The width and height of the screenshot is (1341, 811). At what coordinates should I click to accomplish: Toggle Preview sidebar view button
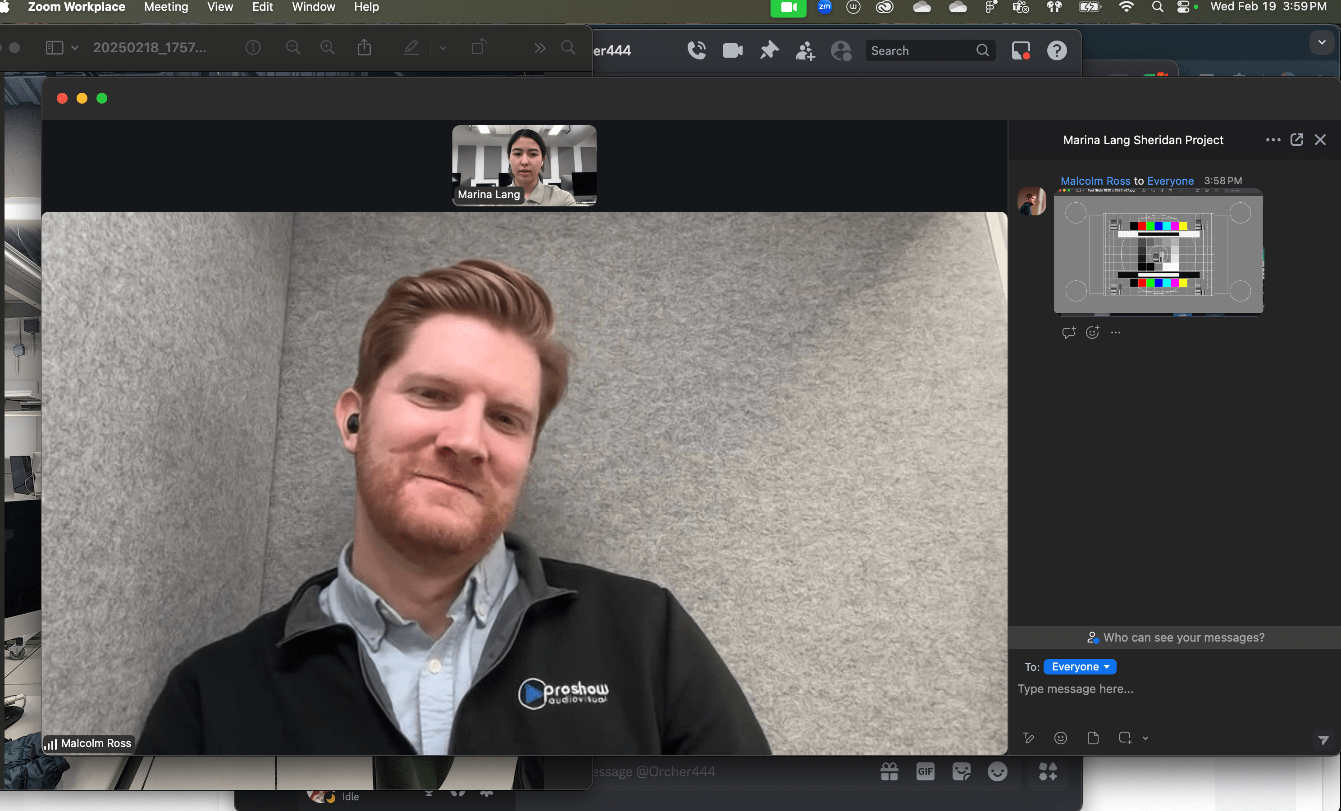tap(55, 48)
